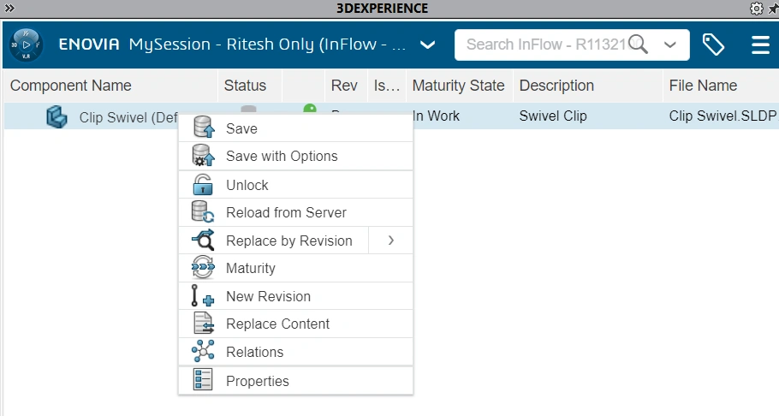
Task: Click the Unlock padlock icon
Action: (x=202, y=185)
